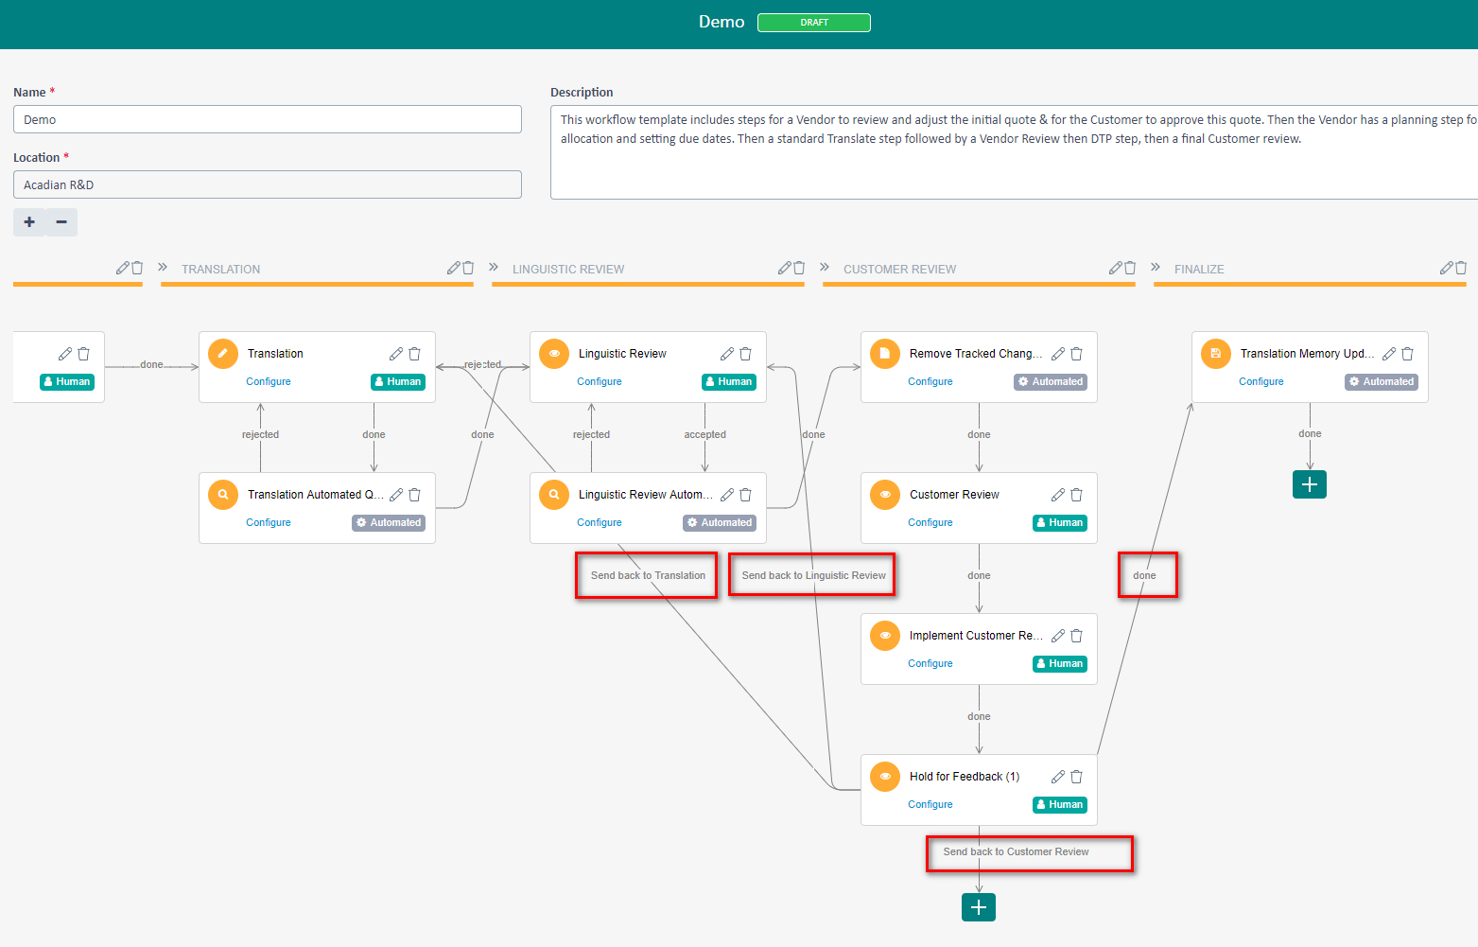Delete the CUSTOMER REVIEW phase column
Screen dimensions: 1478x947
click(x=1130, y=268)
